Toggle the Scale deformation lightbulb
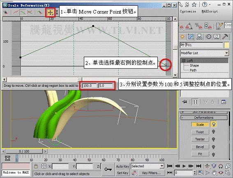The width and height of the screenshot is (233, 178). pos(214,124)
